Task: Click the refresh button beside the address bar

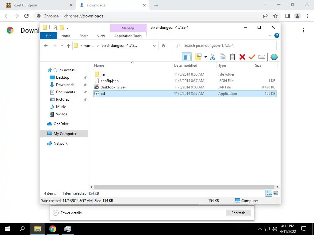Action: [163, 46]
